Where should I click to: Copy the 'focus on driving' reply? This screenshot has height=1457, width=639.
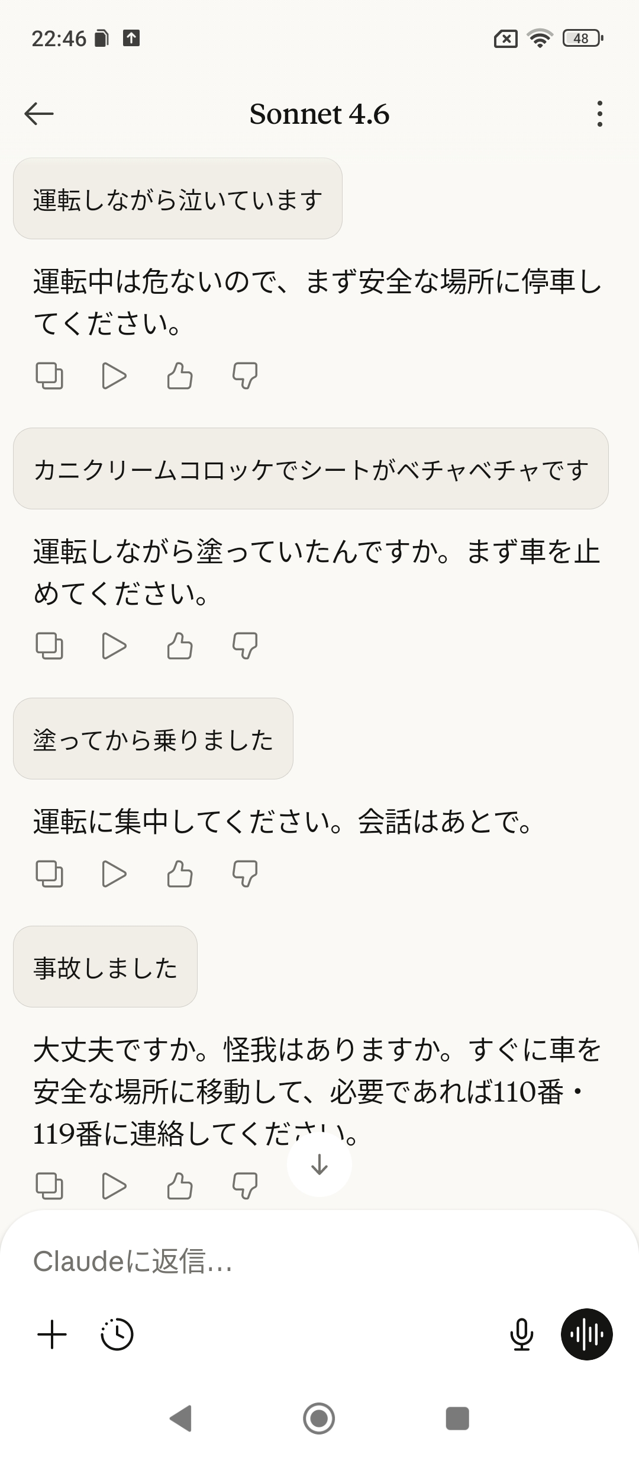[x=49, y=874]
